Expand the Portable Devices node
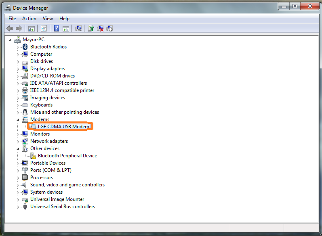The height and width of the screenshot is (236, 322). [18, 163]
